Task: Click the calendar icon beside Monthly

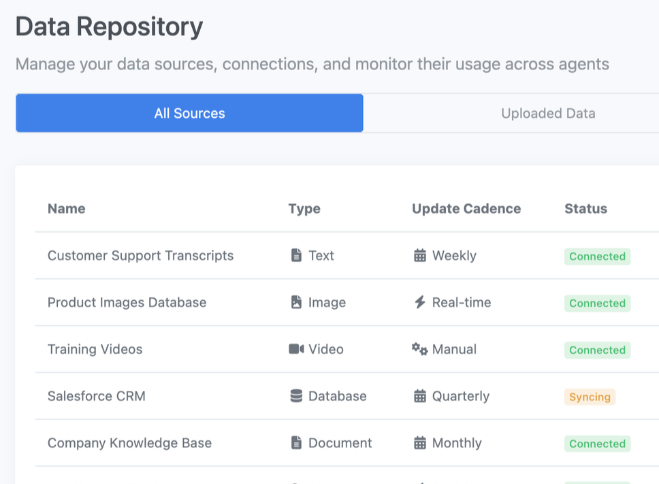Action: 420,443
